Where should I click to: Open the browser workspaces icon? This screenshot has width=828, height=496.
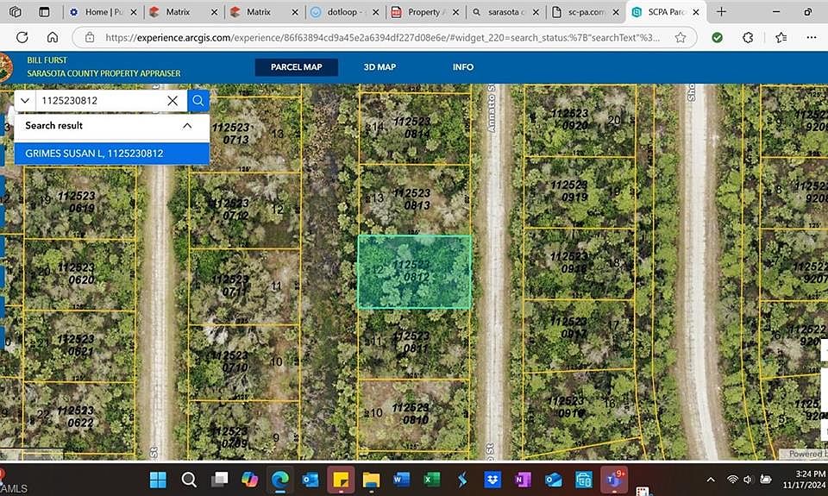16,11
